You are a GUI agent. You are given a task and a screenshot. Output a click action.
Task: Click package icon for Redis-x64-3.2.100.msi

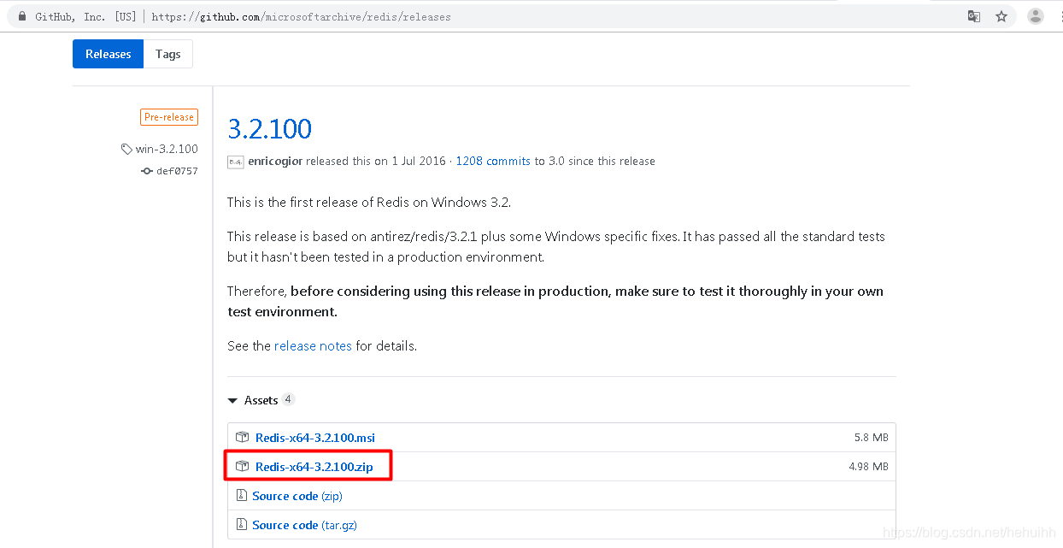click(x=243, y=438)
